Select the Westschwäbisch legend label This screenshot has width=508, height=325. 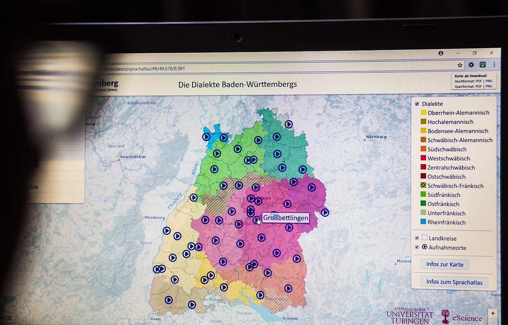pos(449,158)
